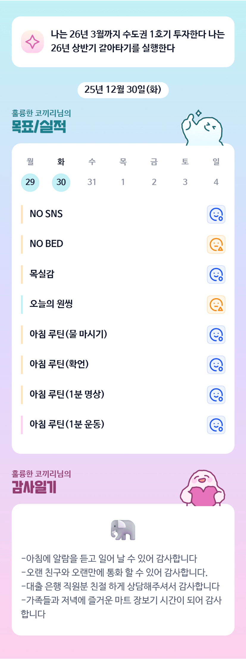
Task: Open the 오늘의 원씽 goal label
Action: pyautogui.click(x=51, y=304)
